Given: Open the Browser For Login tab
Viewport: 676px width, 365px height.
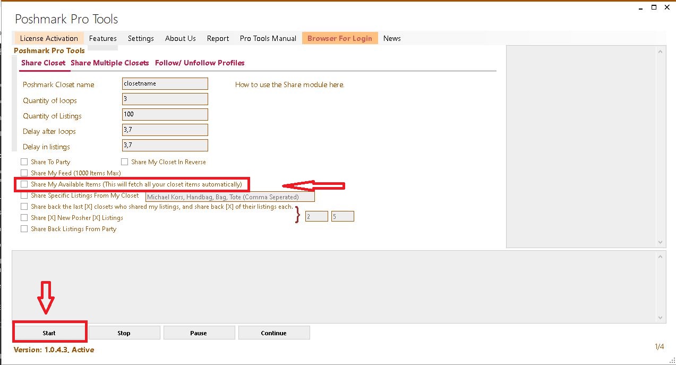Looking at the screenshot, I should (x=340, y=38).
